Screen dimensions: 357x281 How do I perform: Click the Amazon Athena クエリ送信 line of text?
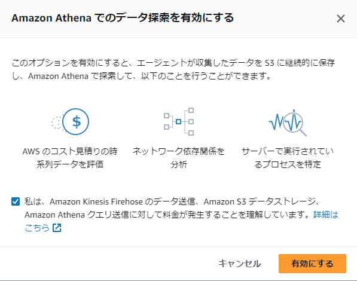(x=169, y=215)
